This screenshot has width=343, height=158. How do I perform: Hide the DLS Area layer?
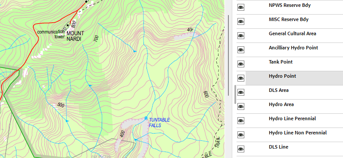240,92
